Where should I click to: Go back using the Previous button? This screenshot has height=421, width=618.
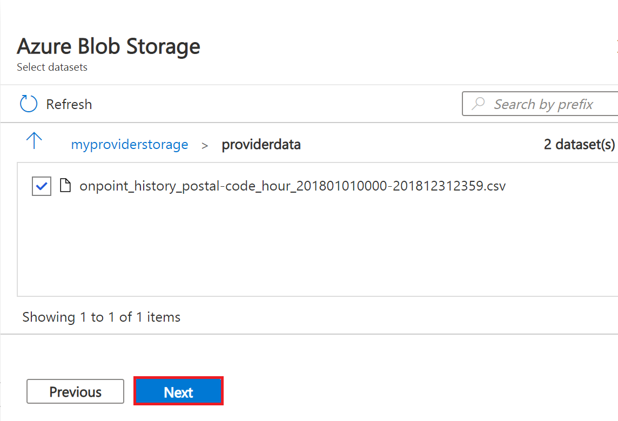pos(75,392)
